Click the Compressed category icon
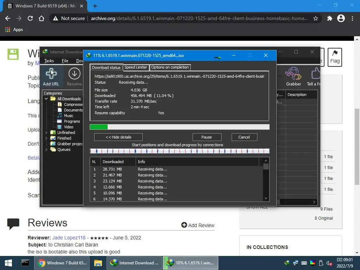 60,104
